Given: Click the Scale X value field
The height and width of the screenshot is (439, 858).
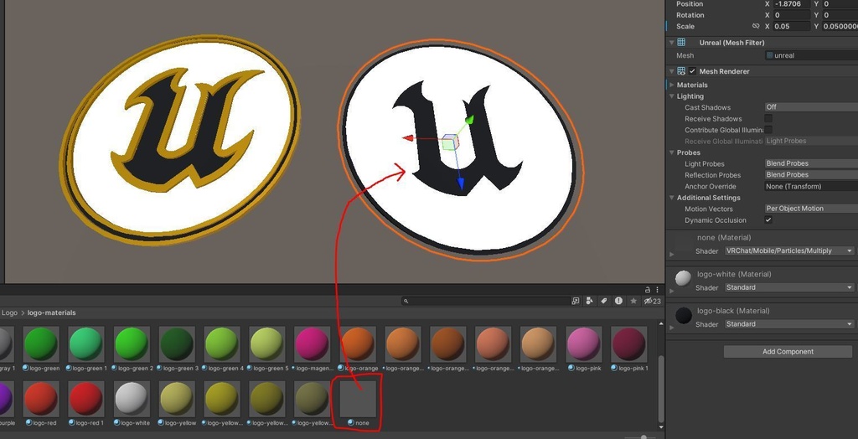Looking at the screenshot, I should tap(792, 26).
